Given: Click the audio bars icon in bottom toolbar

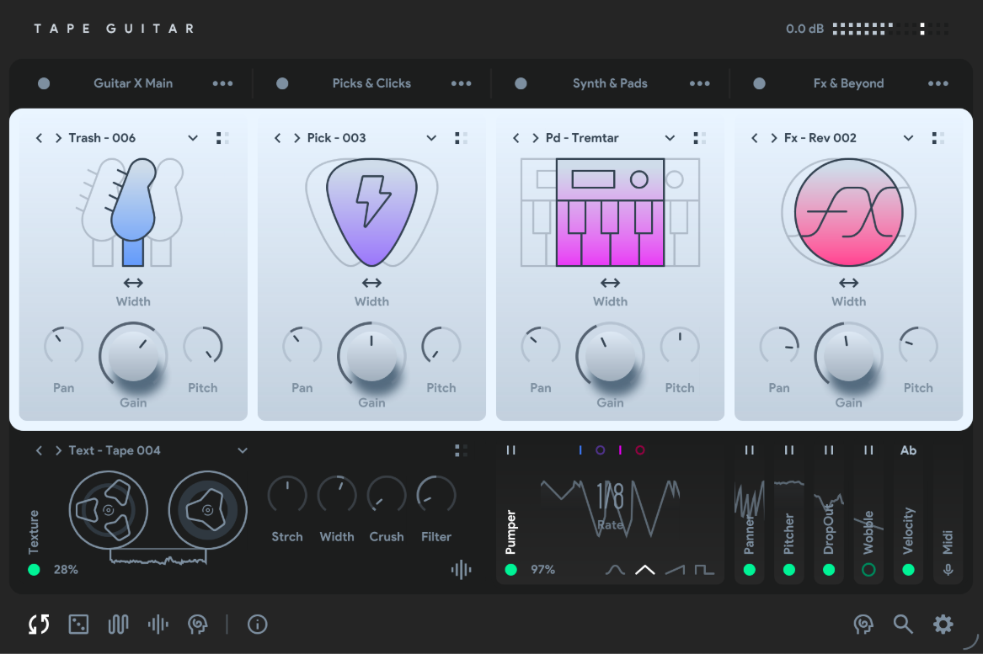Looking at the screenshot, I should coord(158,625).
